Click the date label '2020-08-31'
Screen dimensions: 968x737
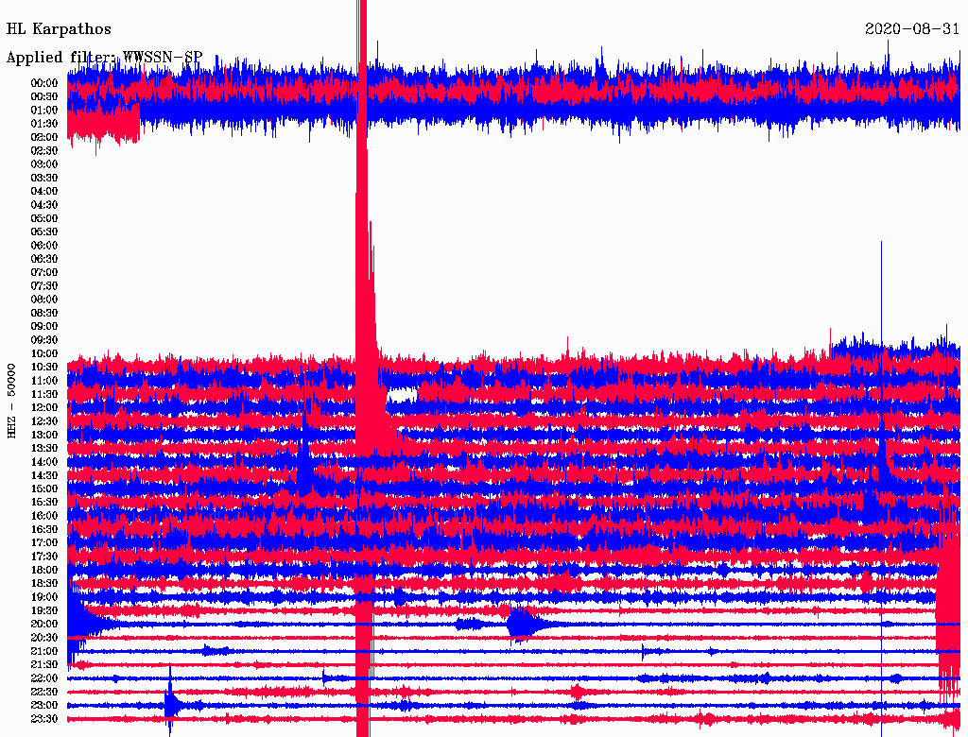coord(912,29)
